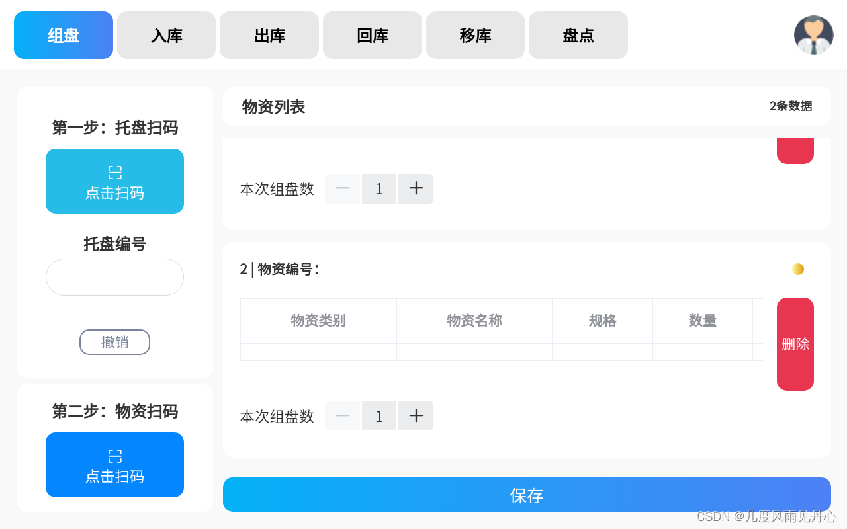847x529 pixels.
Task: Select the 移库 tab
Action: [475, 35]
